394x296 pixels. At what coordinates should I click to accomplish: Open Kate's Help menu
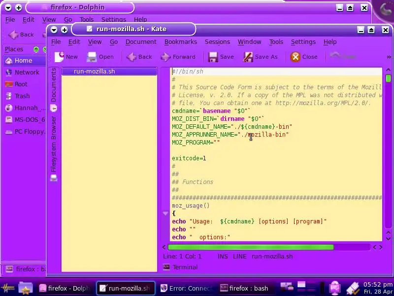330,42
